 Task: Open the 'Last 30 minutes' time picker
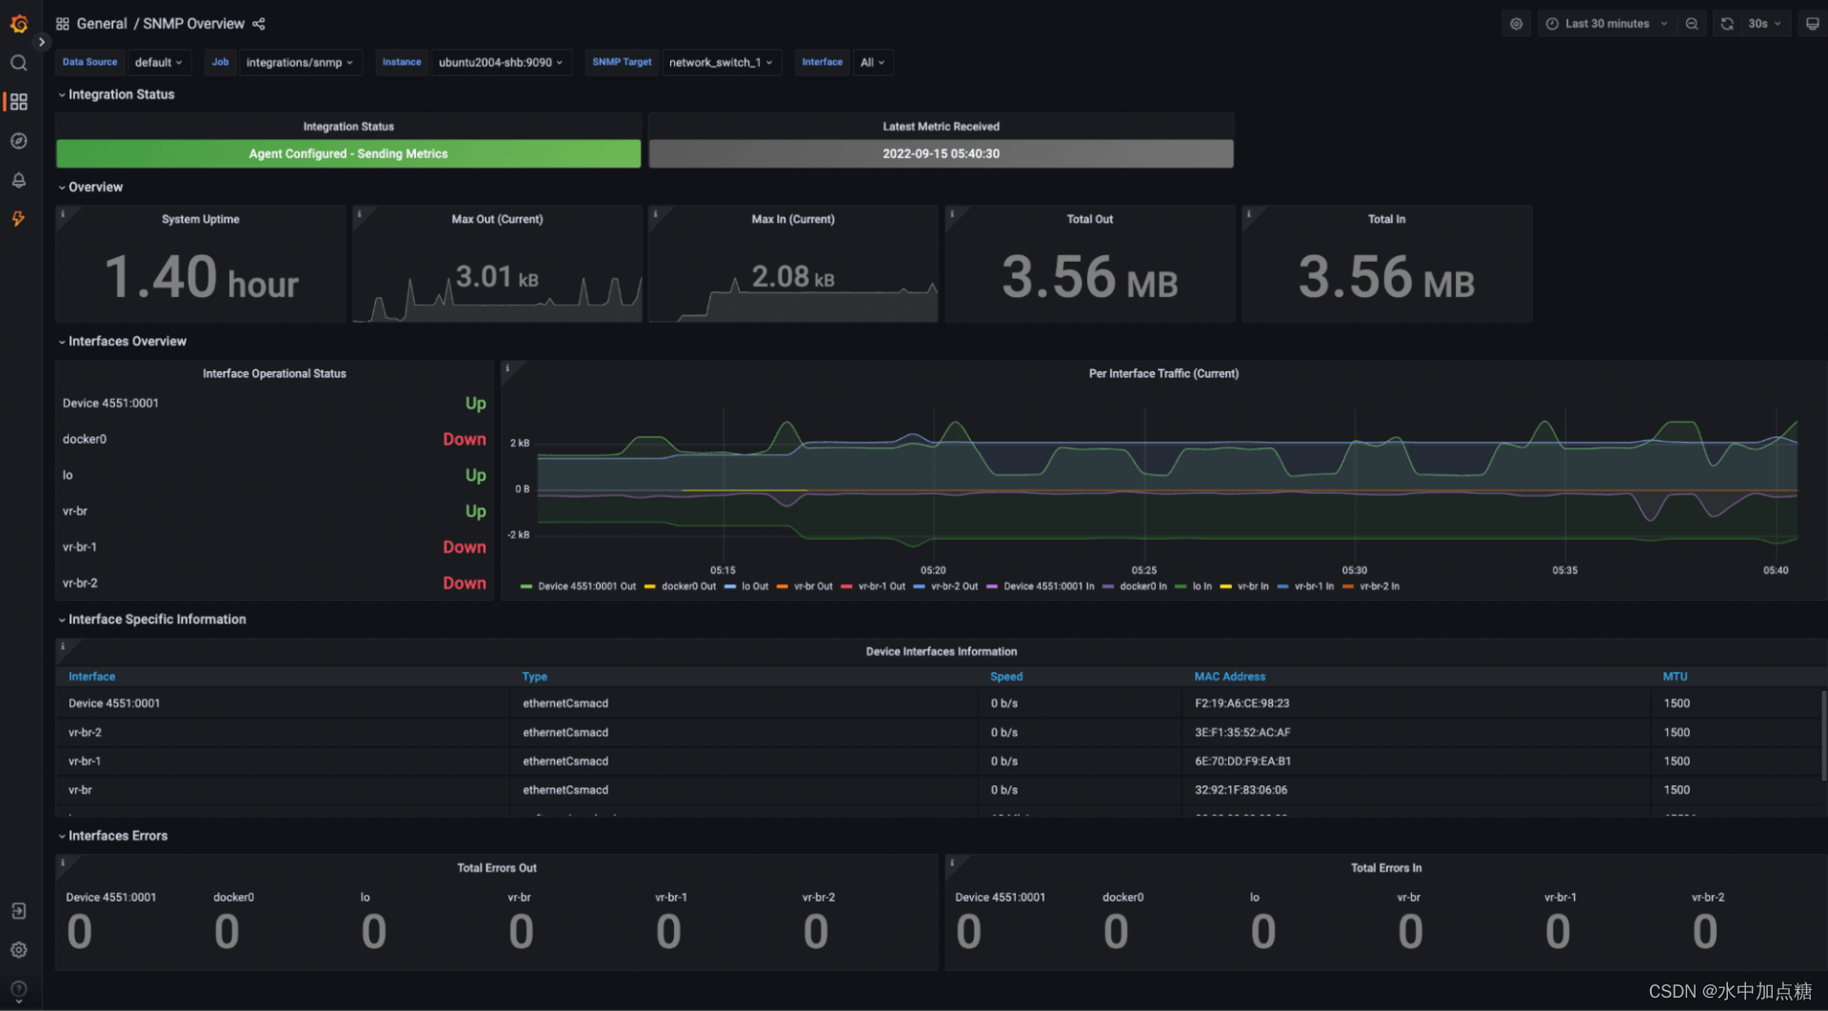point(1606,24)
